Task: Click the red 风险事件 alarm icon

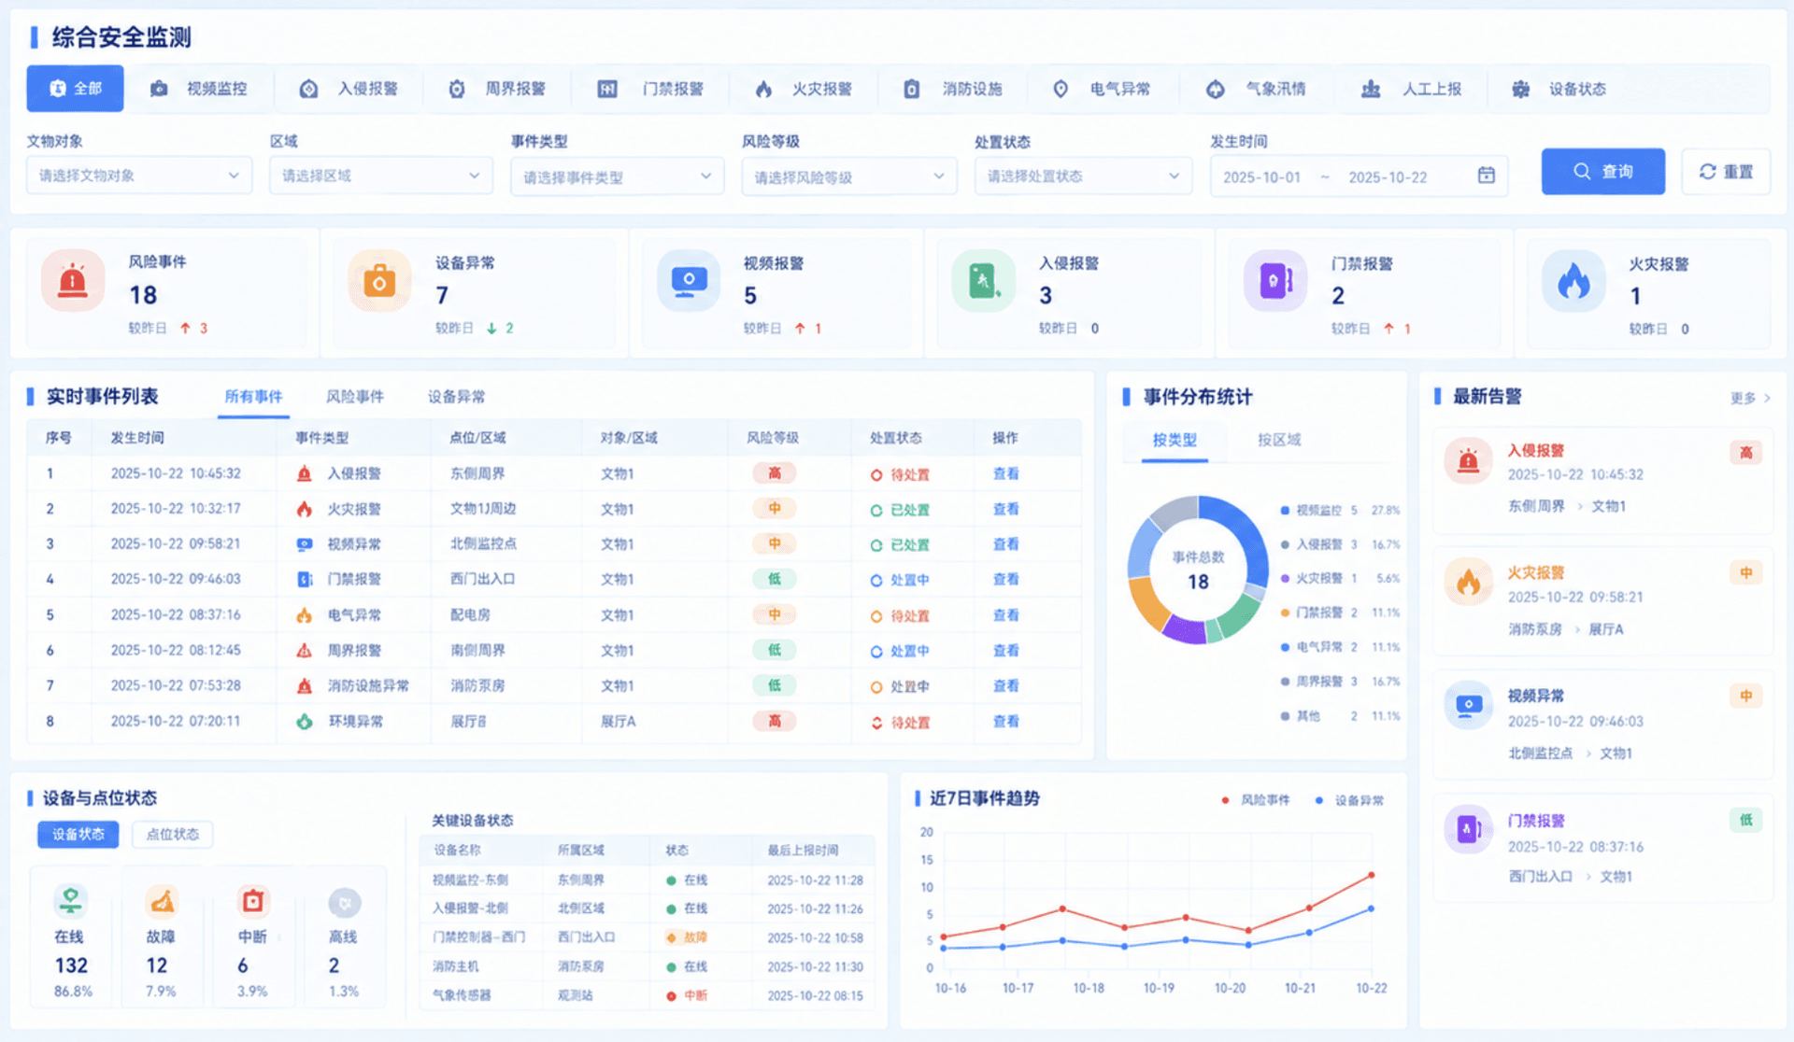Action: pos(73,280)
